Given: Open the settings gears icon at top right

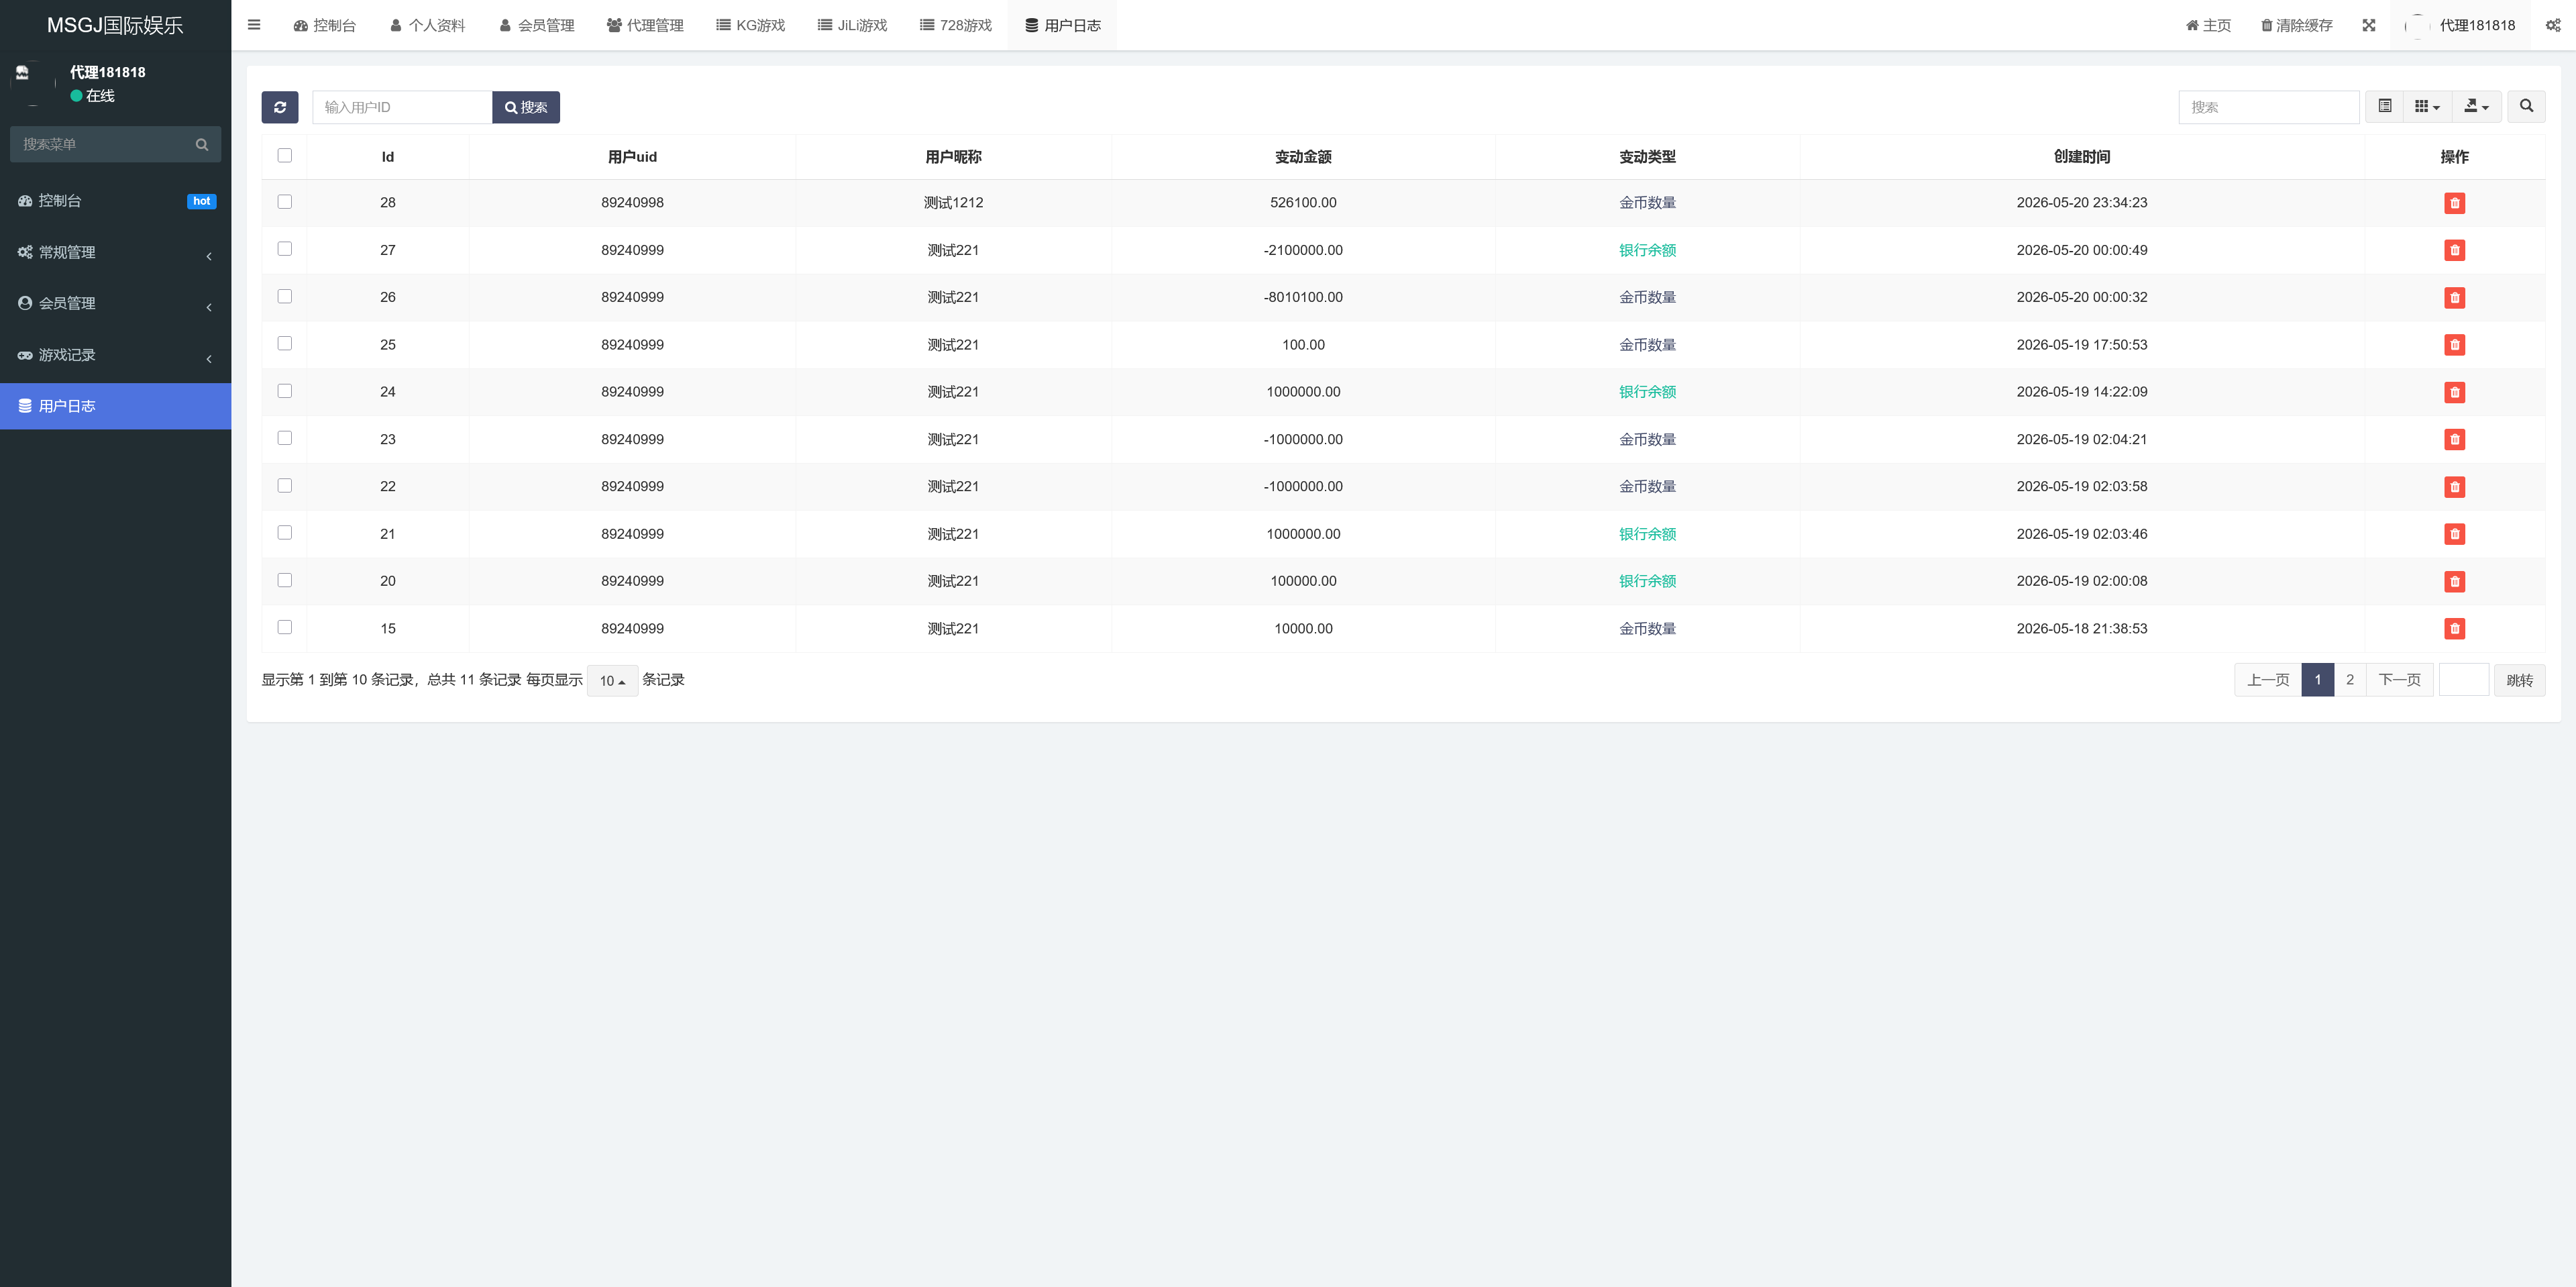Looking at the screenshot, I should (x=2552, y=25).
